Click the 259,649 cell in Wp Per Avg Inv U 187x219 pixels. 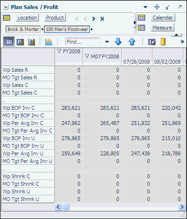point(69,153)
